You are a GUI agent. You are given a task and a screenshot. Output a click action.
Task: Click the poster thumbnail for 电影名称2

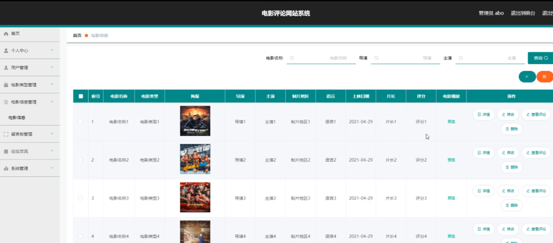pyautogui.click(x=195, y=159)
